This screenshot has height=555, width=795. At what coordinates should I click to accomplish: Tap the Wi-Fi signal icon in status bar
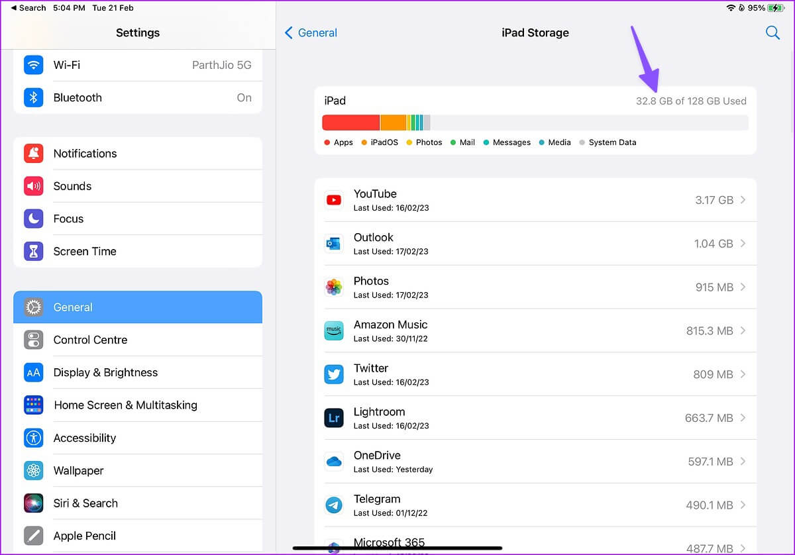(731, 8)
